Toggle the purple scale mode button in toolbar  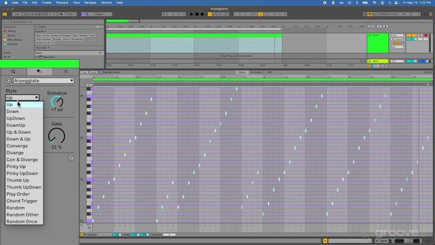click(x=84, y=14)
